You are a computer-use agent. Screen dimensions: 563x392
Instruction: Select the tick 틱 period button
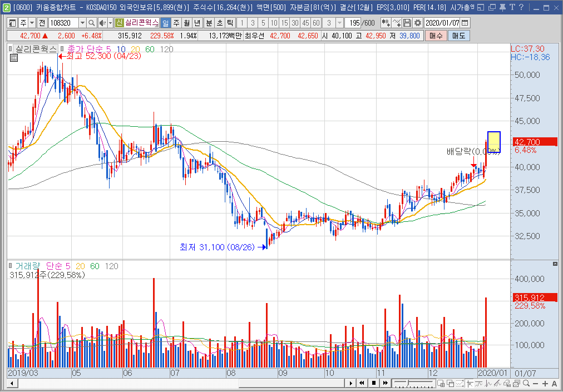230,23
